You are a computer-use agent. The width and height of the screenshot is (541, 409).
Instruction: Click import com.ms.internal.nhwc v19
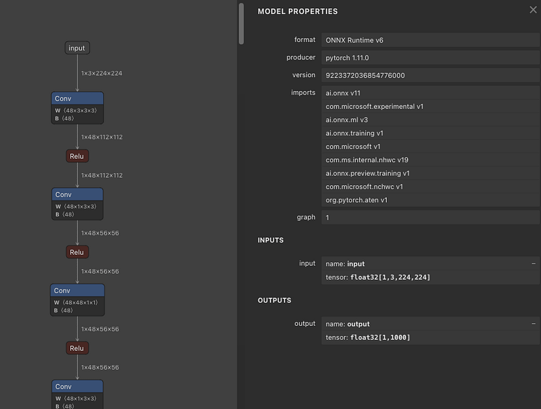(x=430, y=160)
